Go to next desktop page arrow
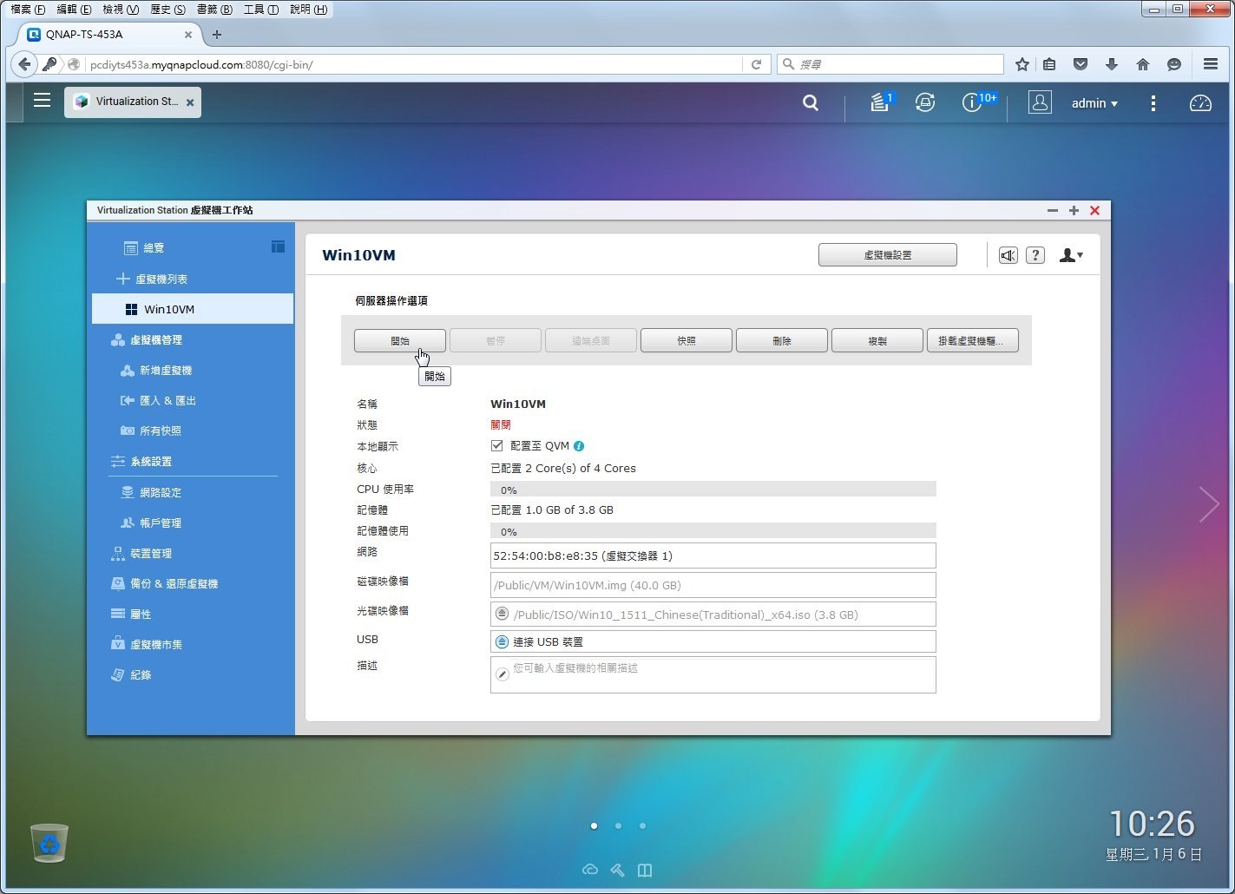 (1209, 504)
